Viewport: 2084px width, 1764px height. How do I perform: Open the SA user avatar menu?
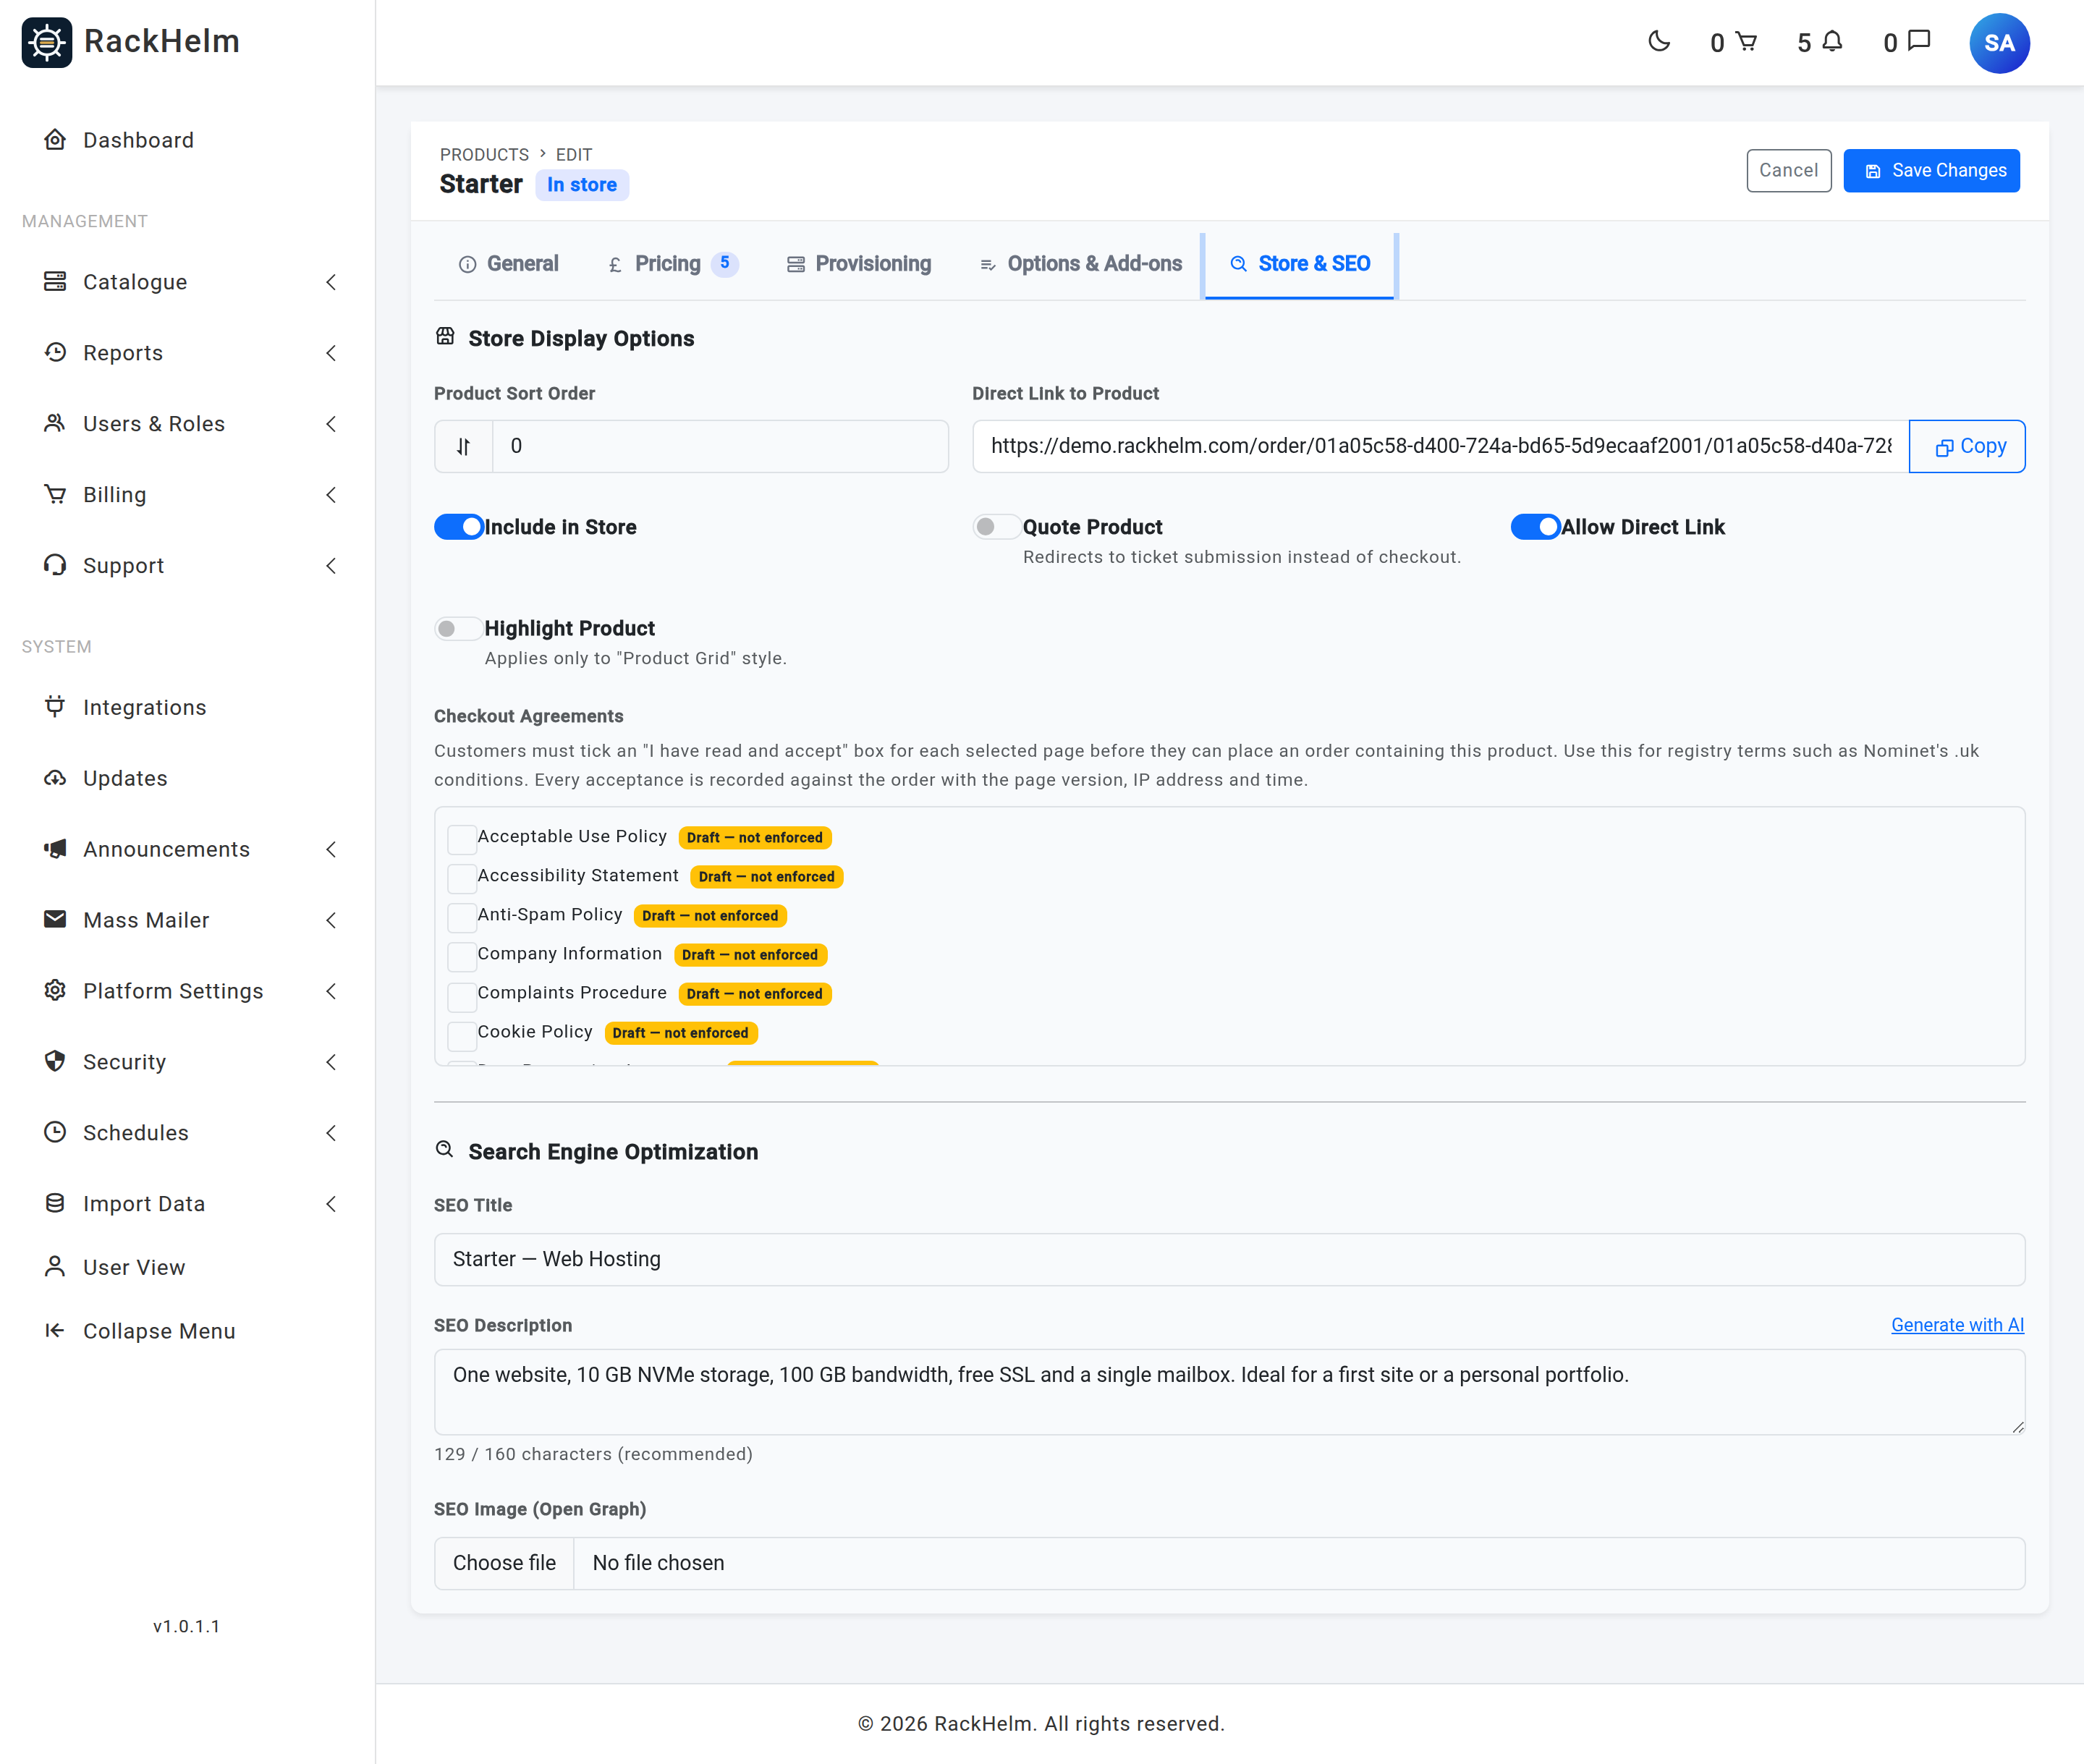coord(1999,43)
